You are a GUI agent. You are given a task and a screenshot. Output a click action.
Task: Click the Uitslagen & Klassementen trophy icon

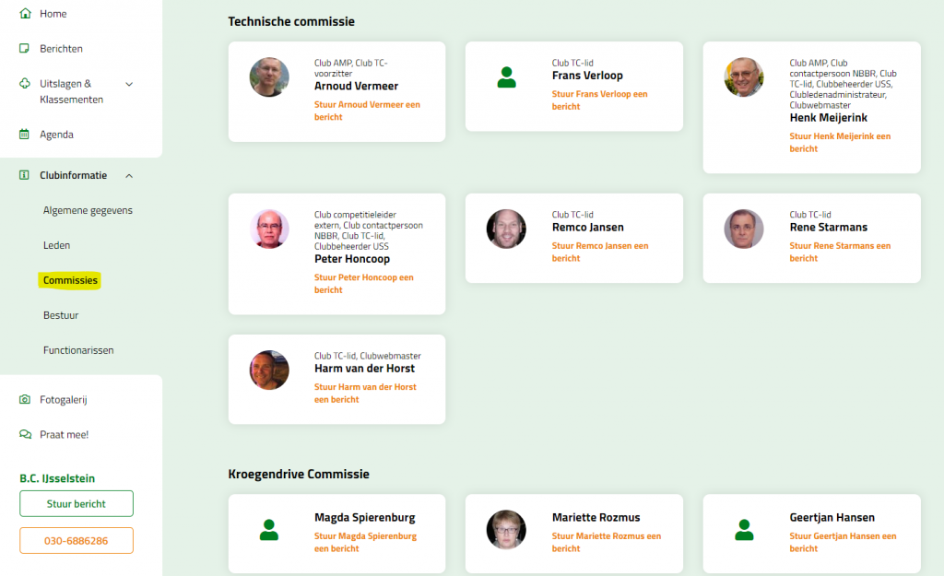[25, 83]
